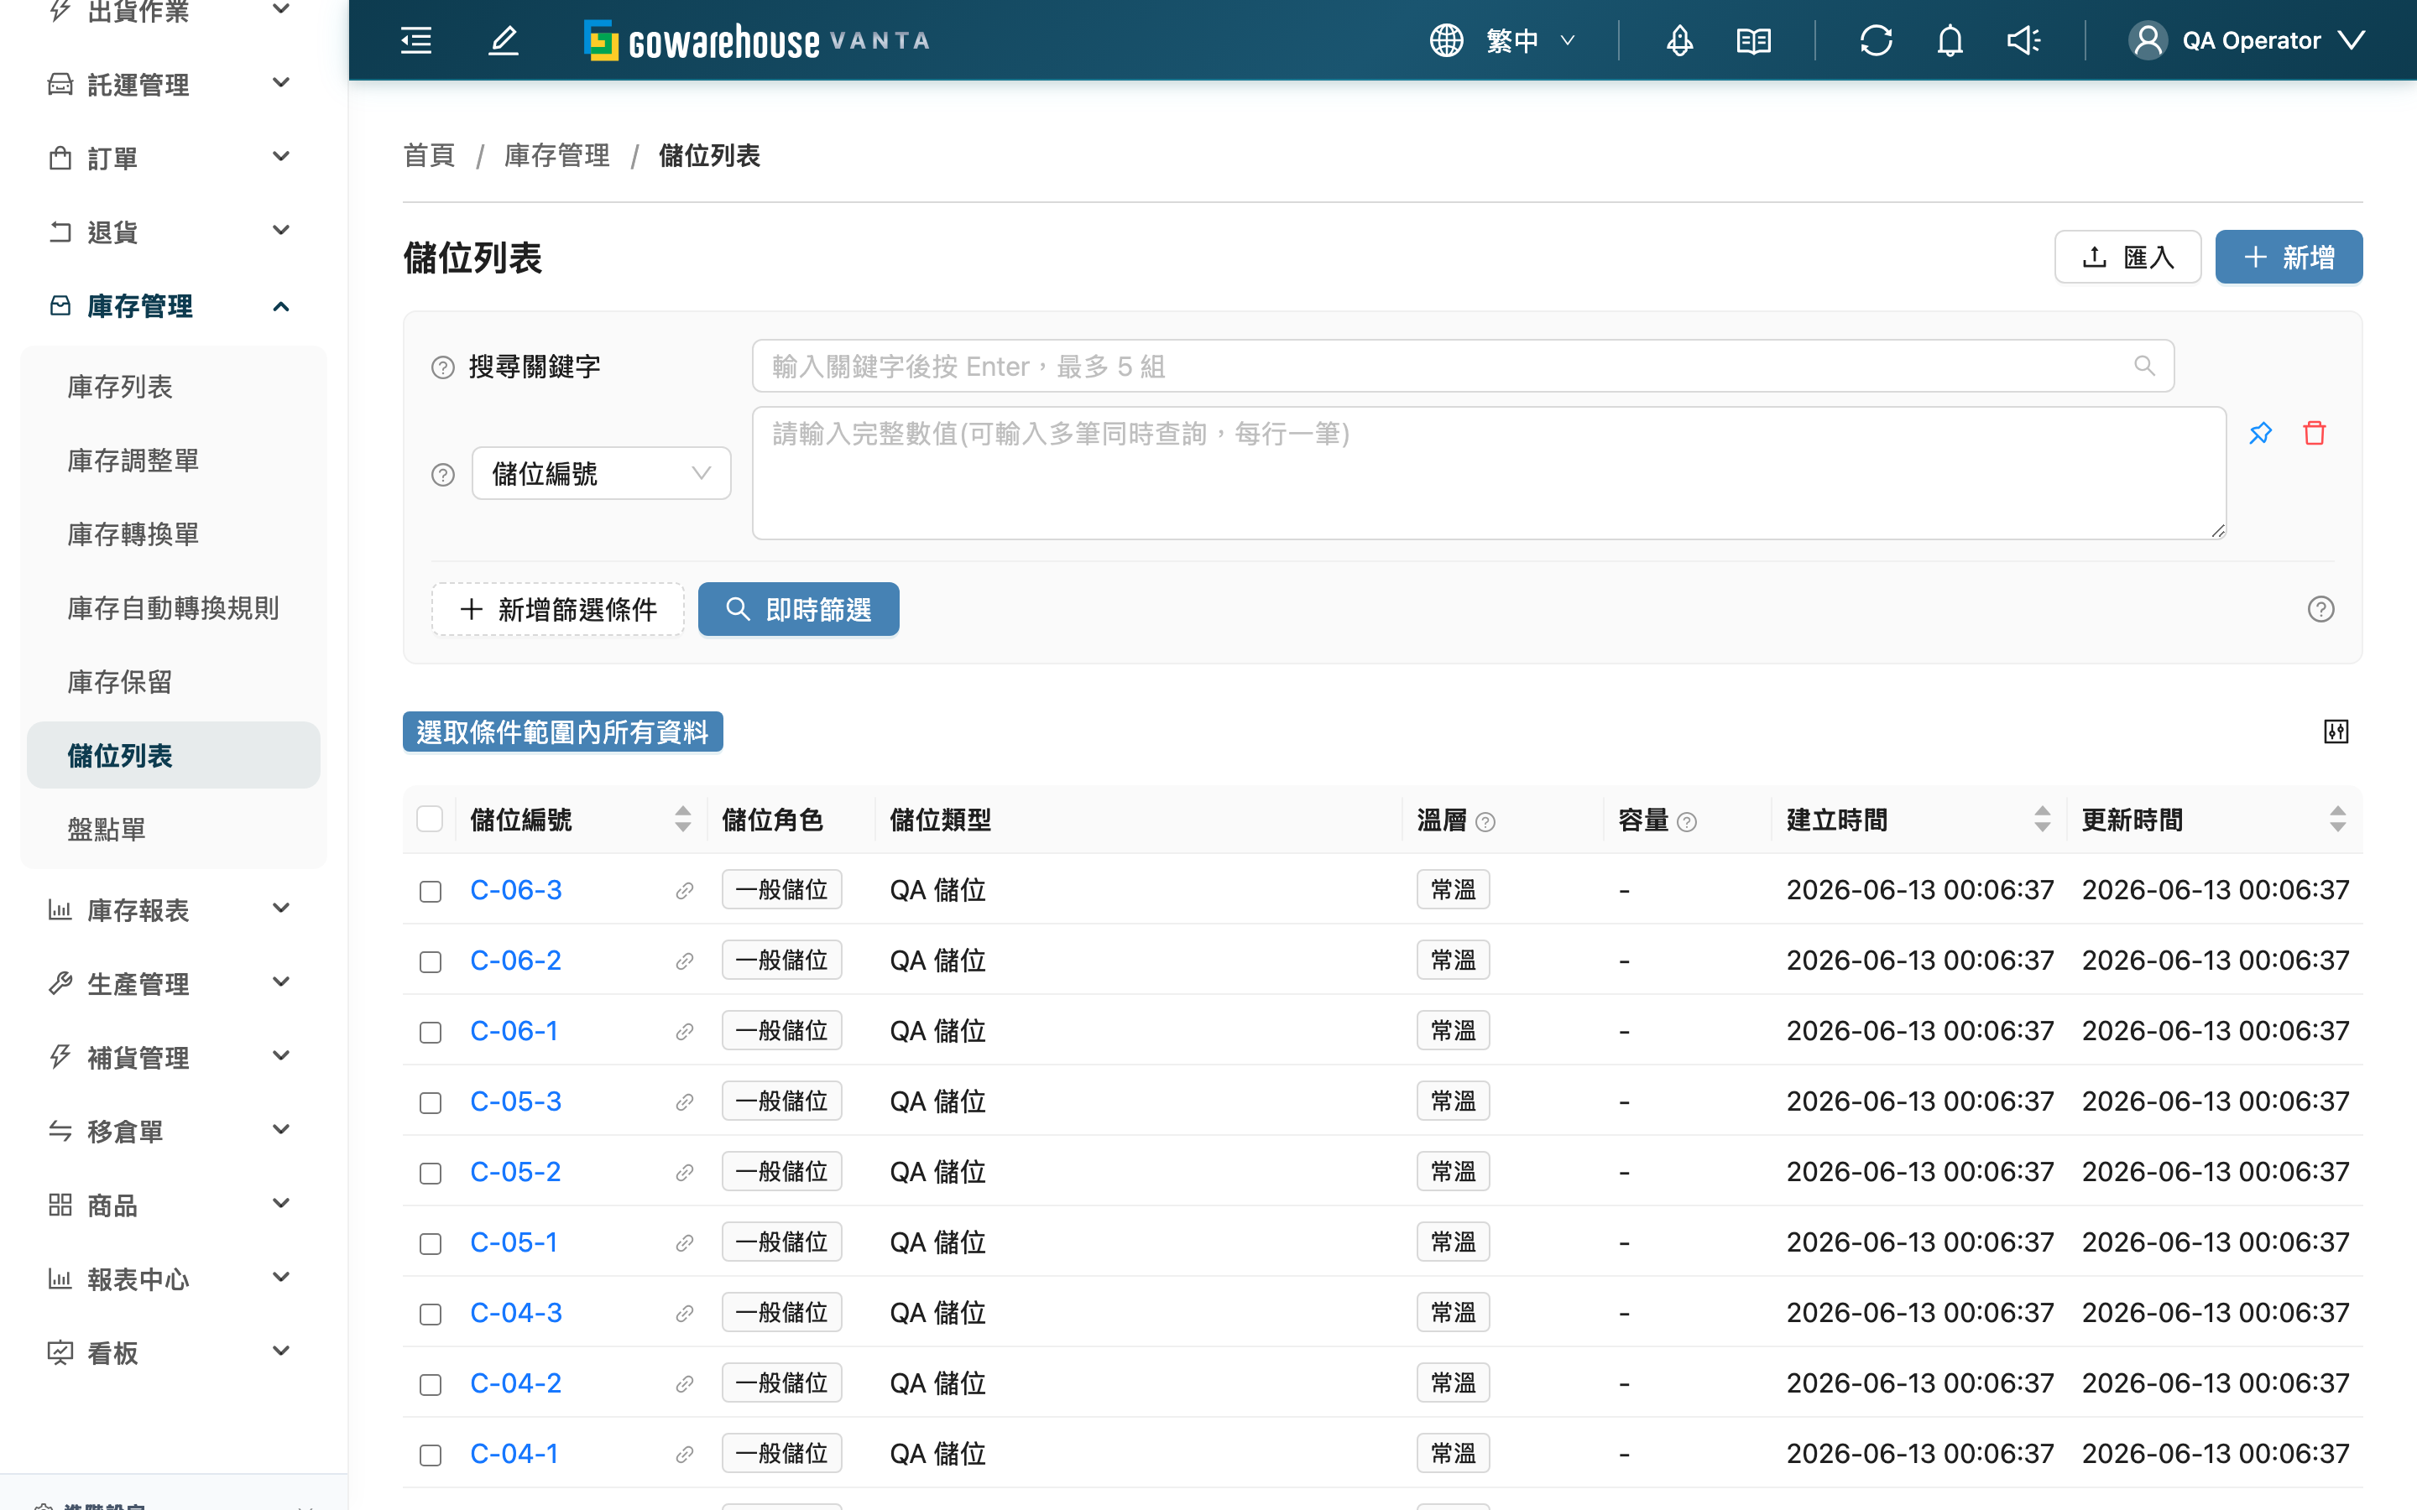2417x1510 pixels.
Task: Open the book documentation icon
Action: 1753,41
